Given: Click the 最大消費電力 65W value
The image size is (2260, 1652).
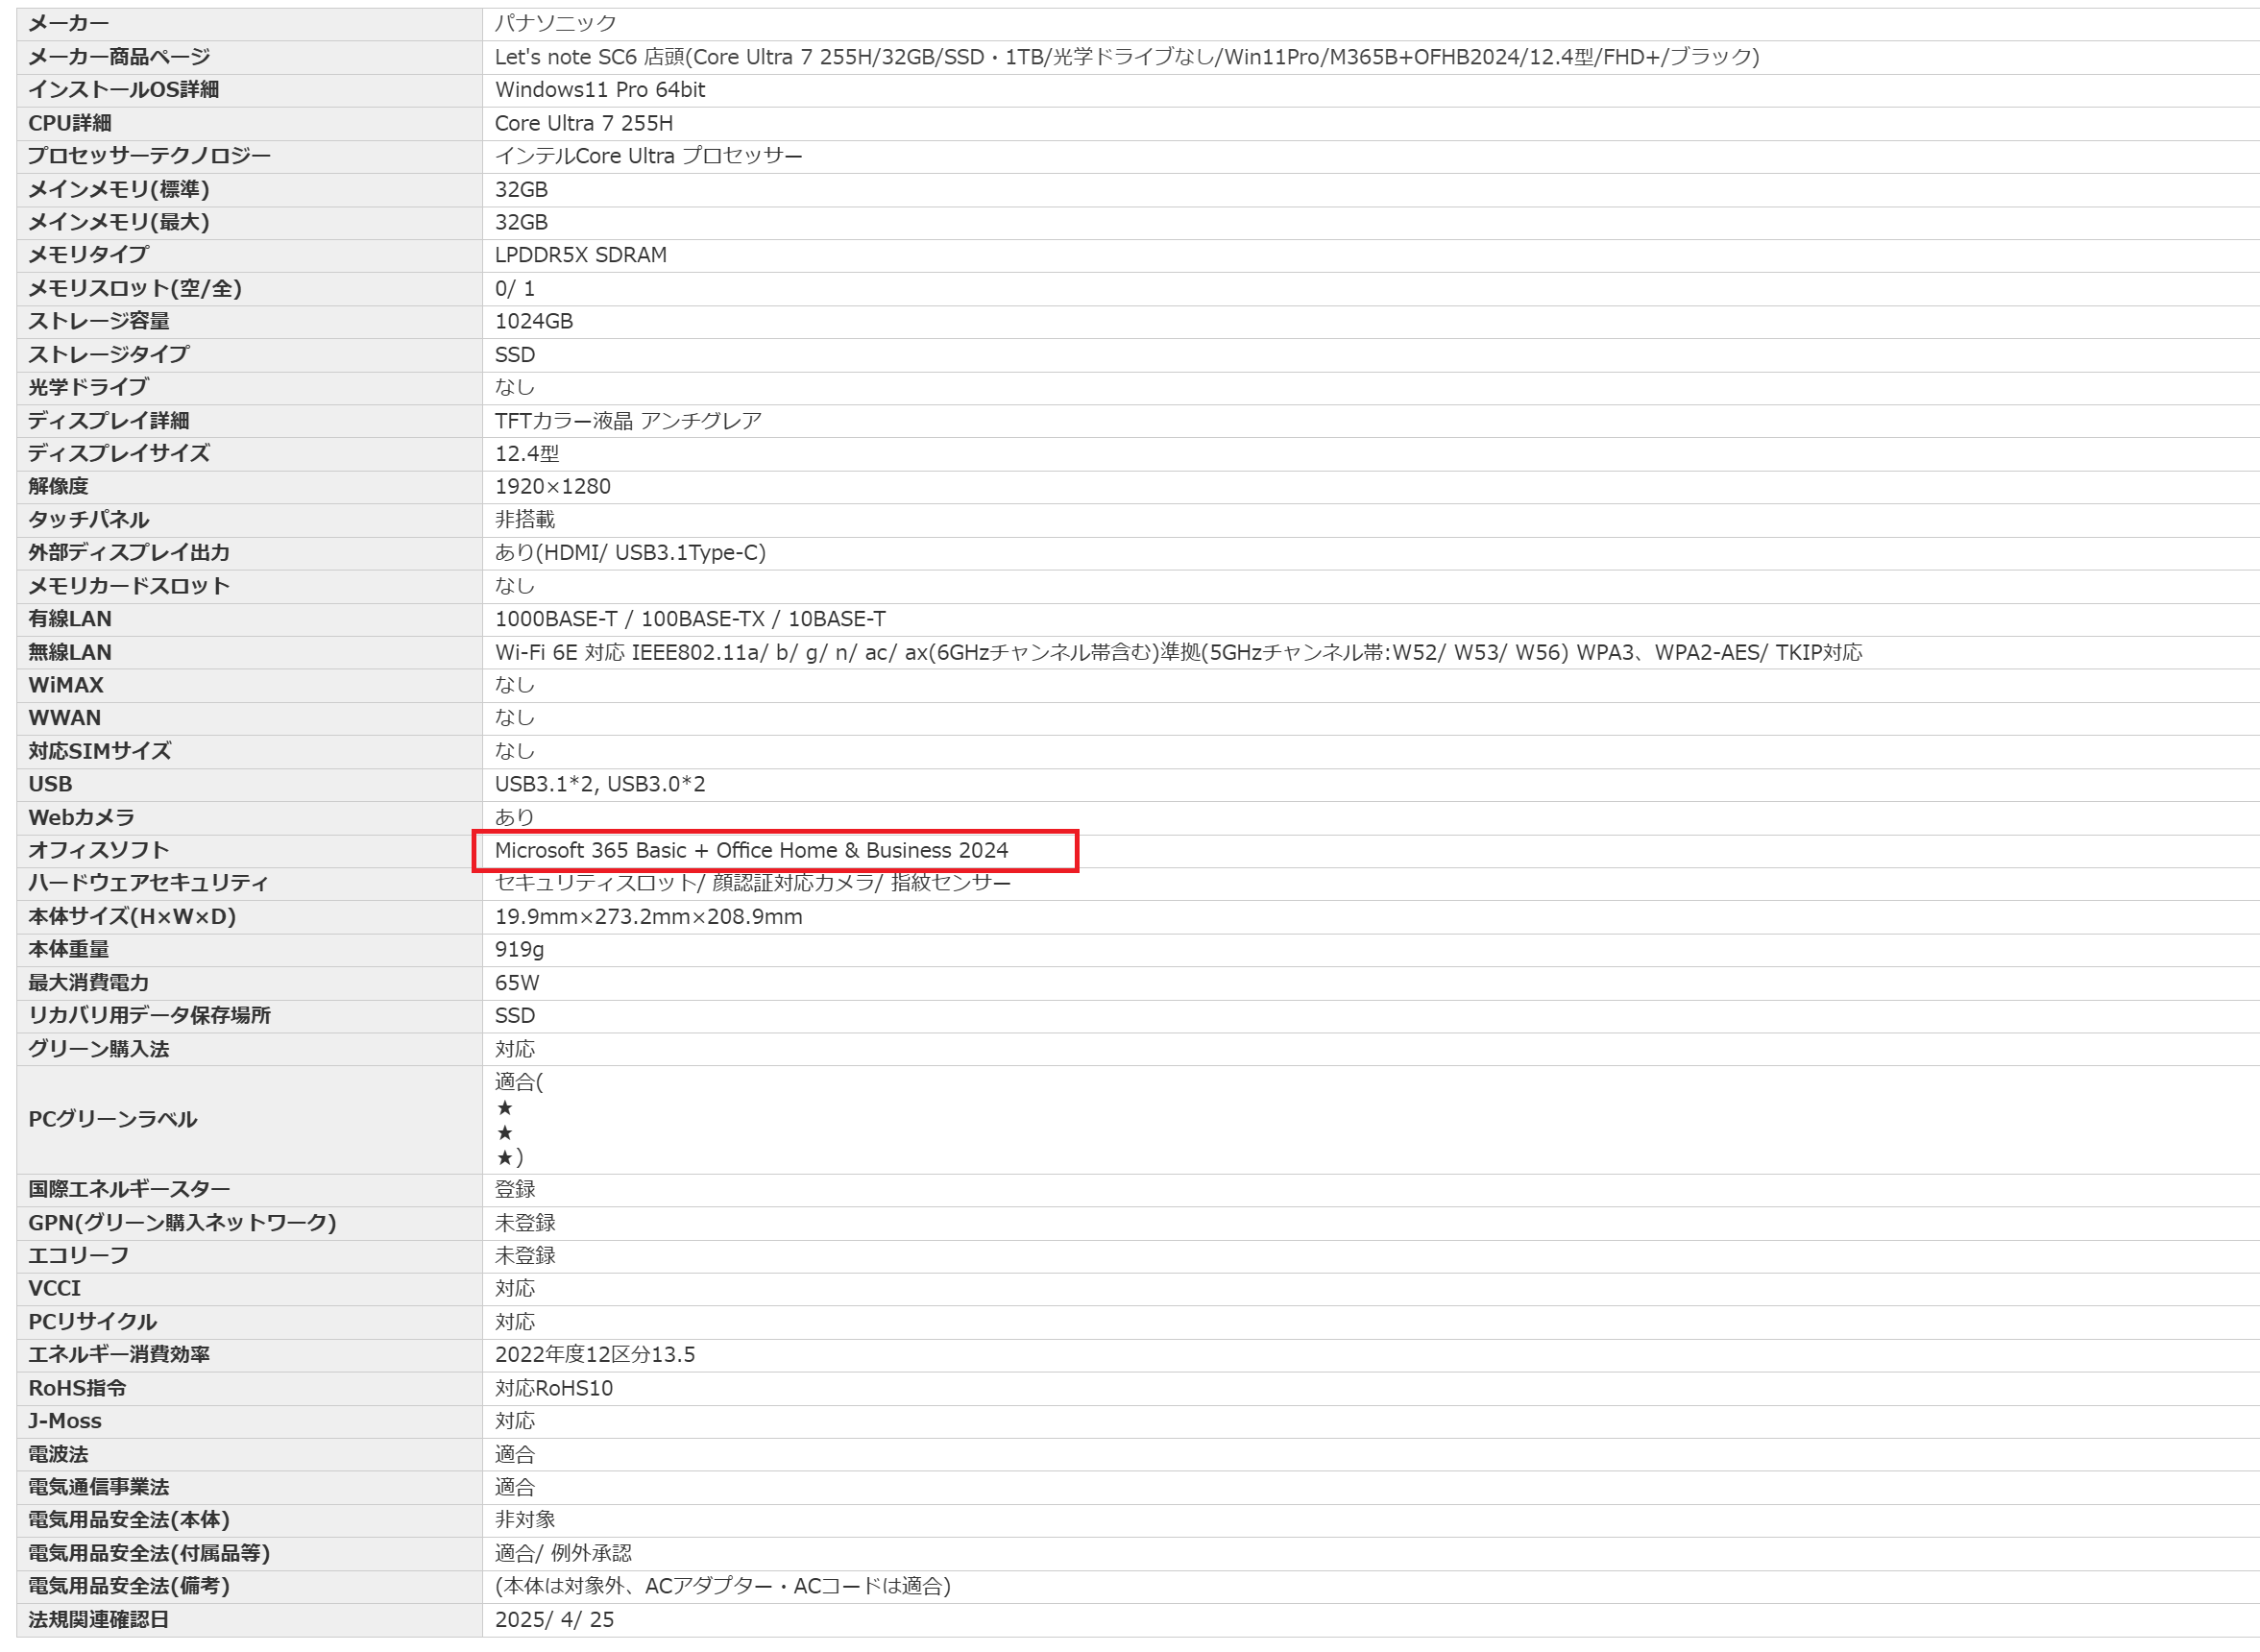Looking at the screenshot, I should click(516, 982).
